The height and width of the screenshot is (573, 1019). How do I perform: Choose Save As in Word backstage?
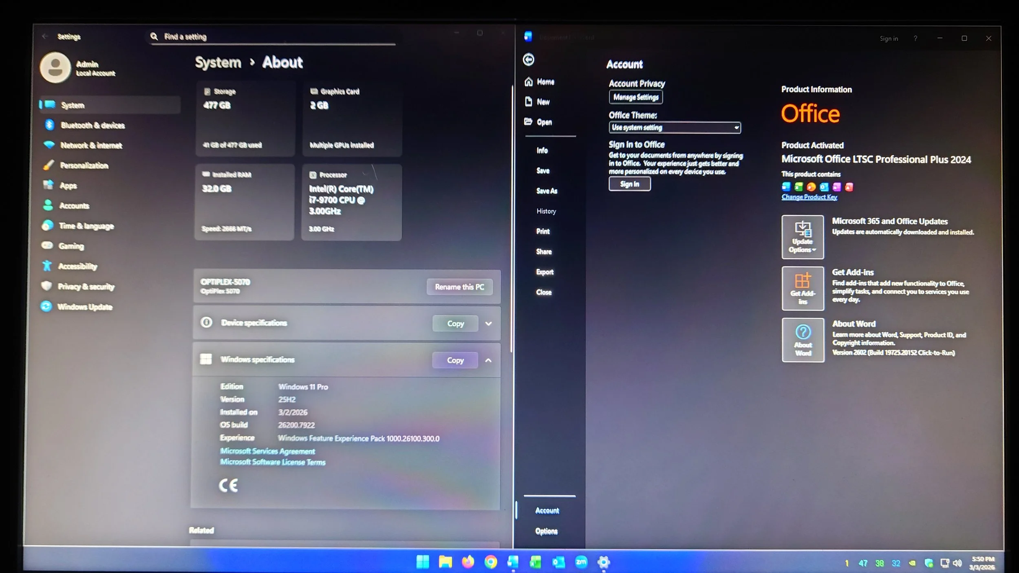coord(547,191)
